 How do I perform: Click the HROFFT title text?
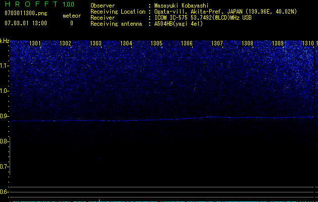[32, 4]
